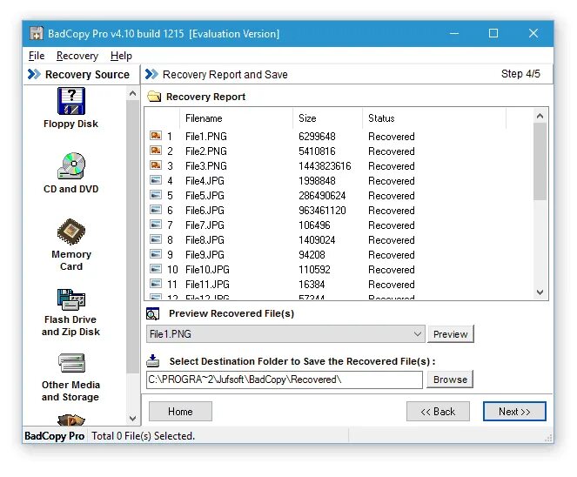Click the image icon for File1.PNG

click(156, 136)
